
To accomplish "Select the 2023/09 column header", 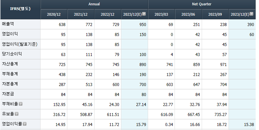I will 215,14.
